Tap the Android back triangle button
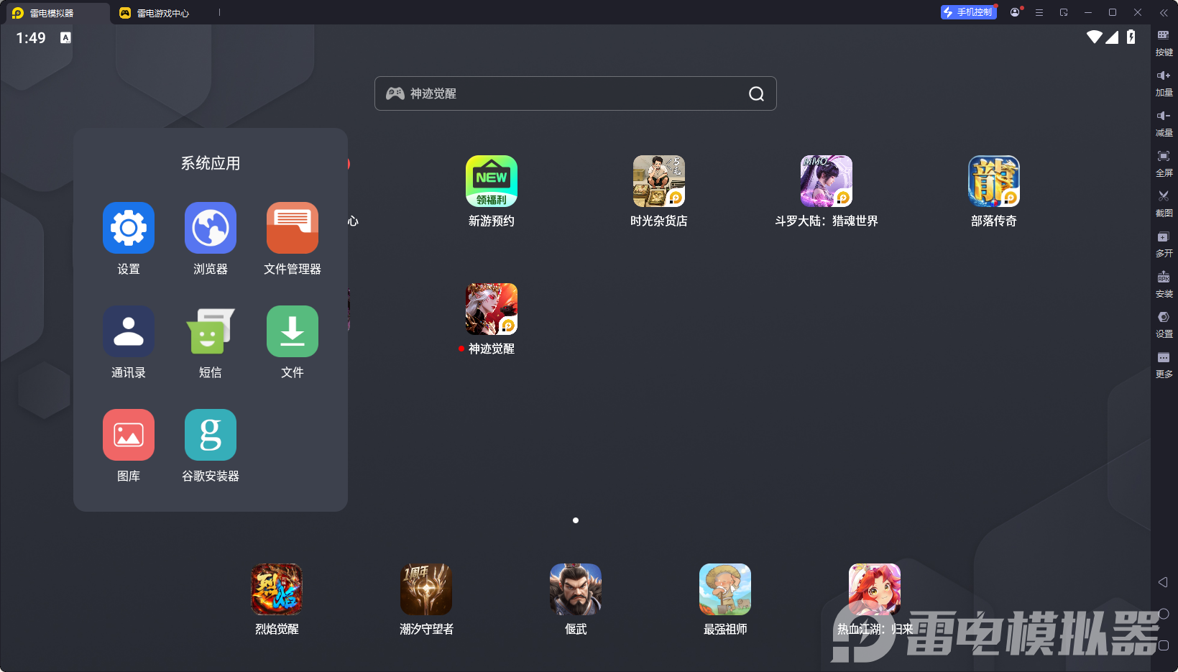The height and width of the screenshot is (672, 1178). (x=1163, y=582)
